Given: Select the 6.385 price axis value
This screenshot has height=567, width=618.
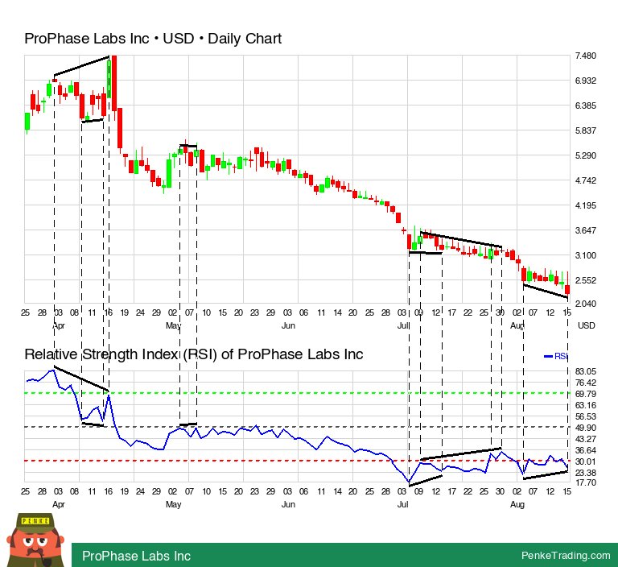Looking at the screenshot, I should 585,106.
